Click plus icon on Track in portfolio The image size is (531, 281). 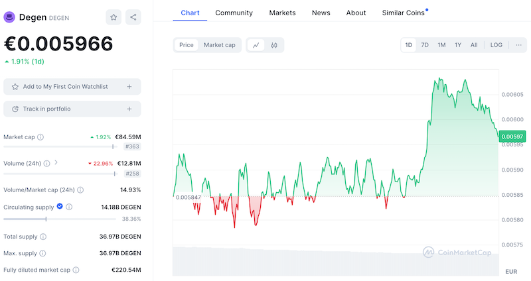[x=129, y=109]
